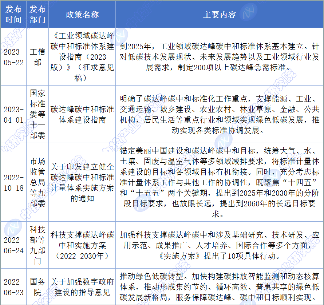The image size is (324, 305).
Task: Select the 工信部 department cell
Action: click(x=37, y=57)
